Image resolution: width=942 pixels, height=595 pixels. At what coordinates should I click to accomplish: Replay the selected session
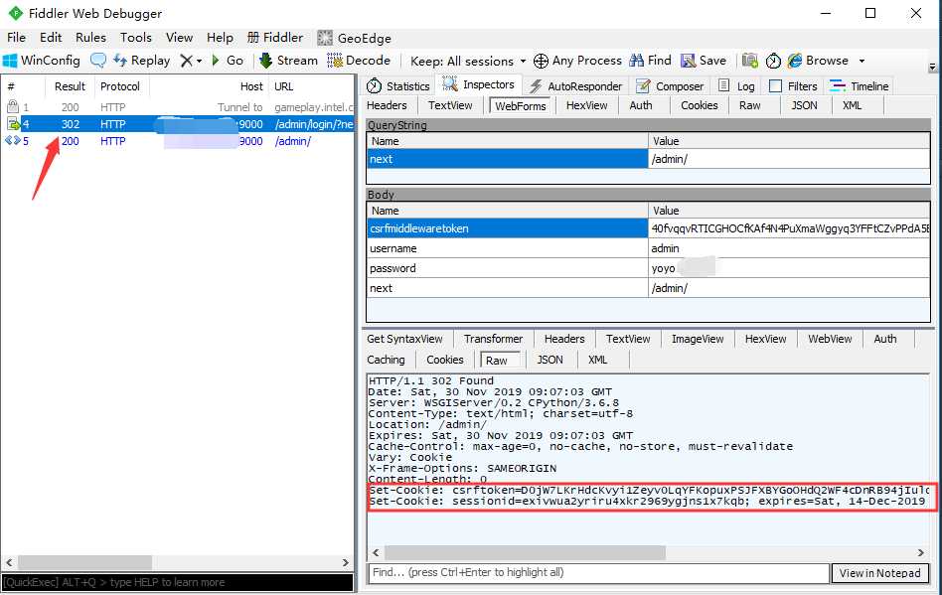(140, 61)
